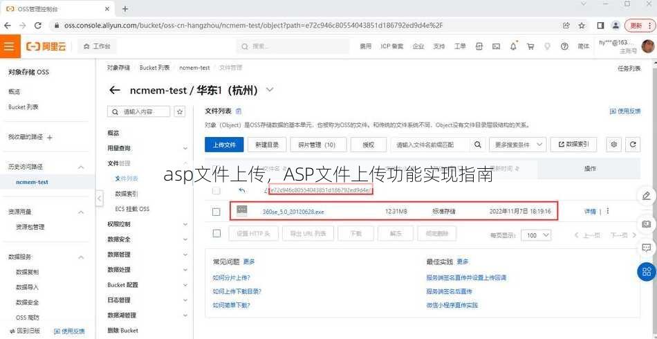657x339 pixels.
Task: Open the floating chat bubble icon
Action: 646,248
